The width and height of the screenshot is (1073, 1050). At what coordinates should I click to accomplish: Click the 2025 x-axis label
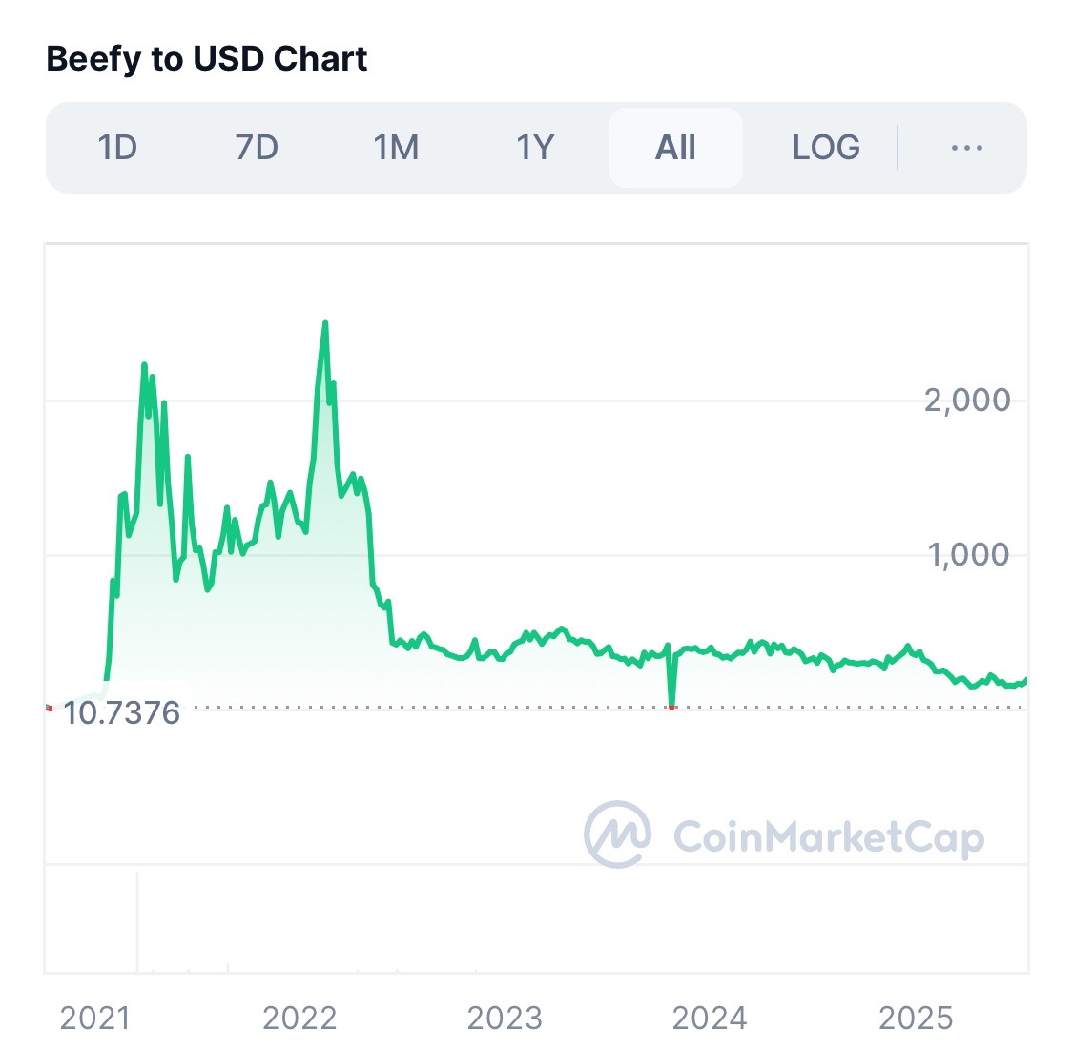point(916,1019)
